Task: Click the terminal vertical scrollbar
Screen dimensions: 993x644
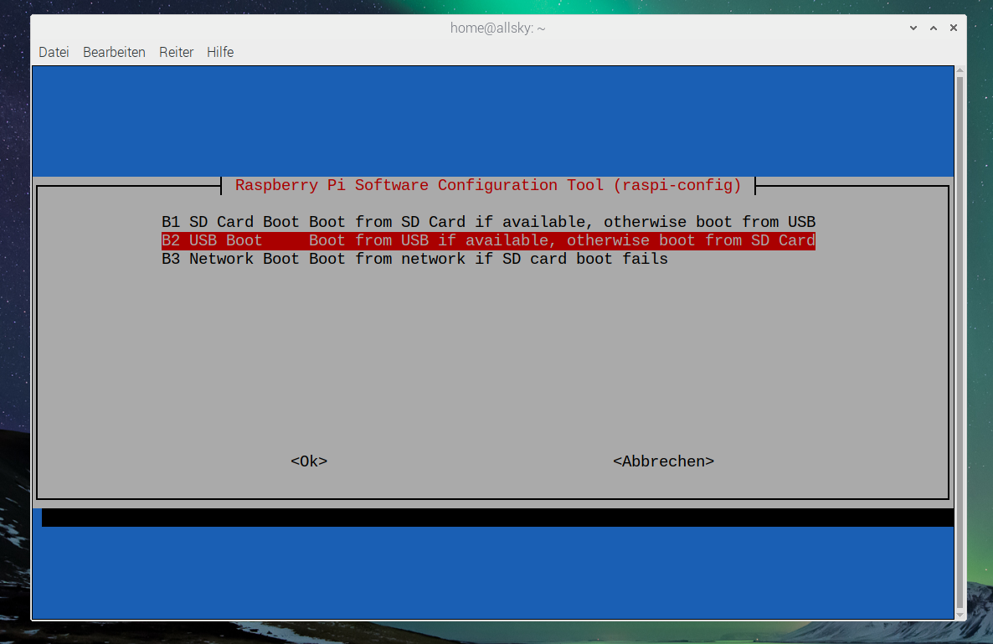Action: click(960, 342)
